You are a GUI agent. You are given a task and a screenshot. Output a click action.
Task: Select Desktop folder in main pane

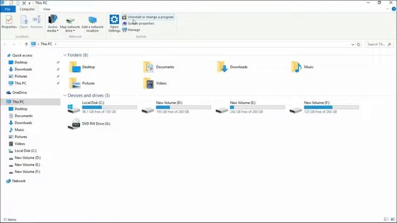coord(83,67)
